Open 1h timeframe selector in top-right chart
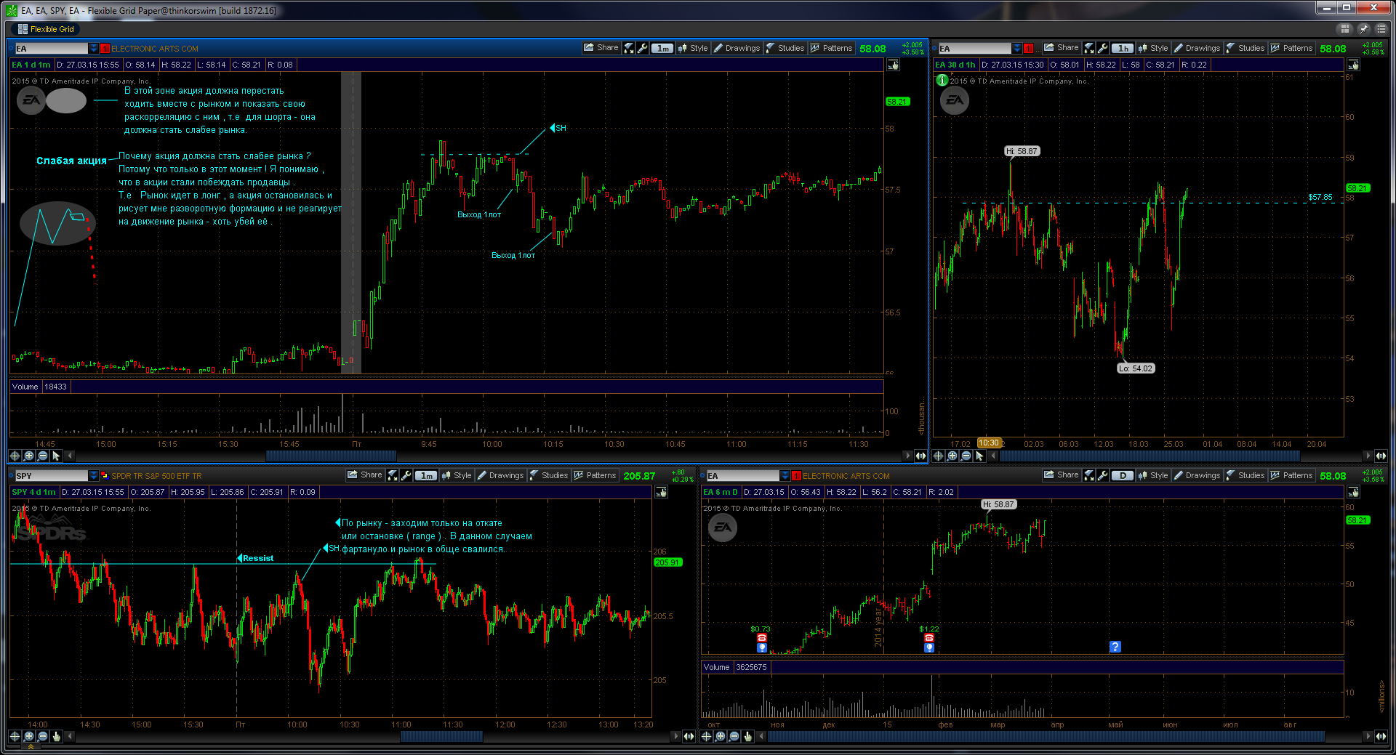Screen dimensions: 1396x755 click(x=1123, y=48)
